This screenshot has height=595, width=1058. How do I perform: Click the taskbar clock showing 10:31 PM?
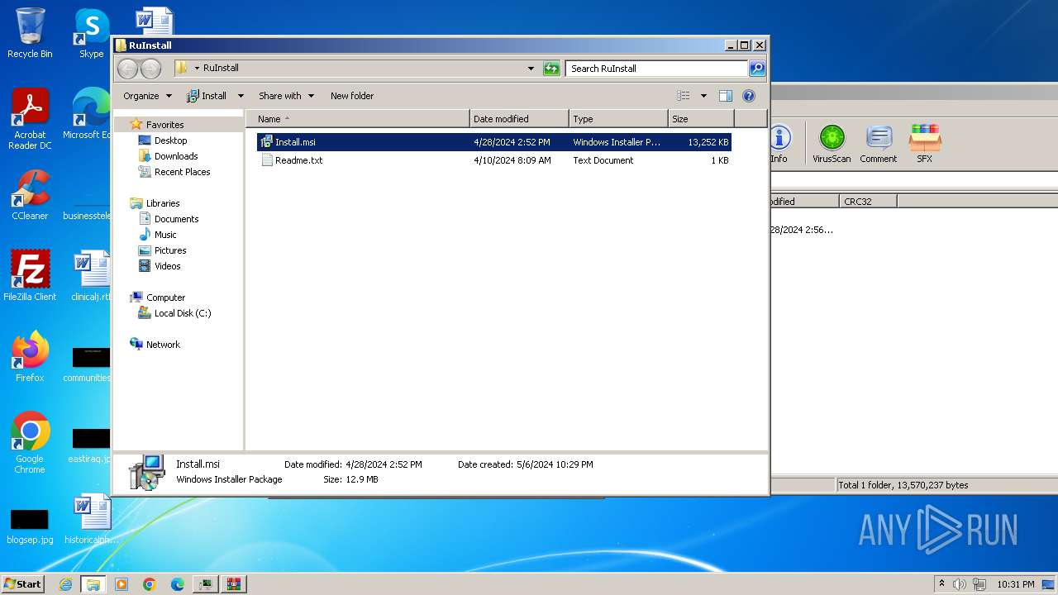pos(1015,584)
